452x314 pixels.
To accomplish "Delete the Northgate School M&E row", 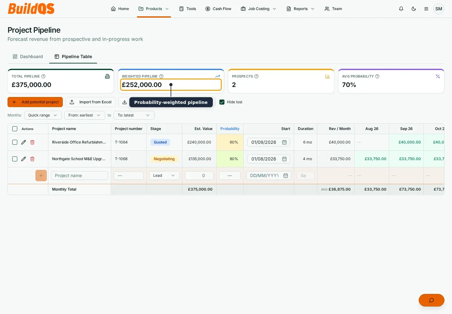I will (32, 159).
